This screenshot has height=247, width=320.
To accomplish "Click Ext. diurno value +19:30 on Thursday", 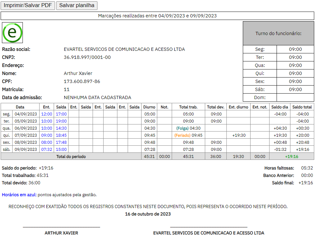I will tap(239, 135).
